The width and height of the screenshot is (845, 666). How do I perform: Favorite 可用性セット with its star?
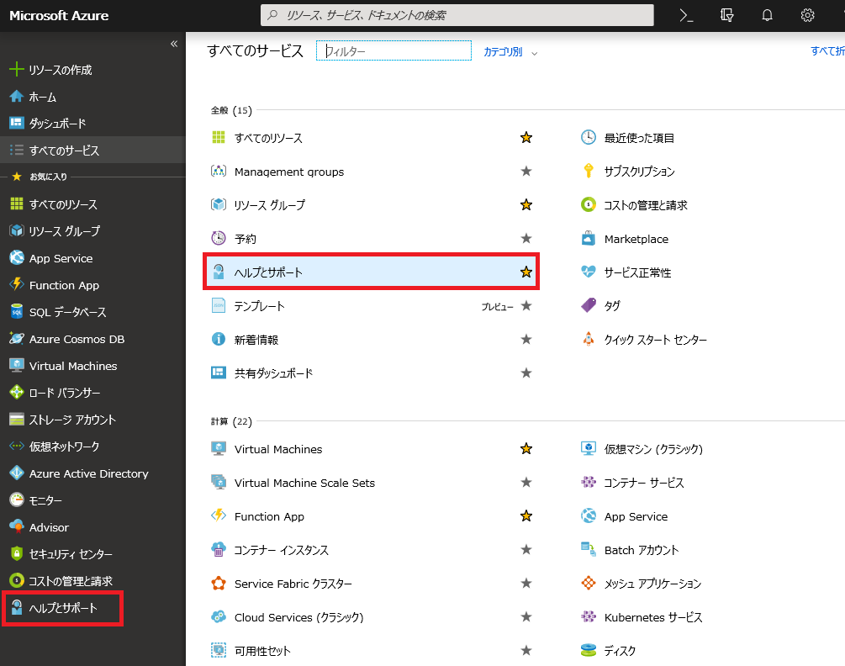click(x=526, y=650)
